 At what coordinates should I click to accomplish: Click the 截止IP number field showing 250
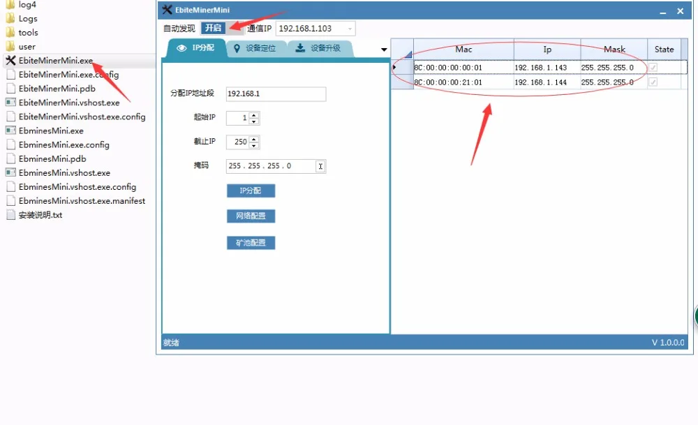point(238,142)
